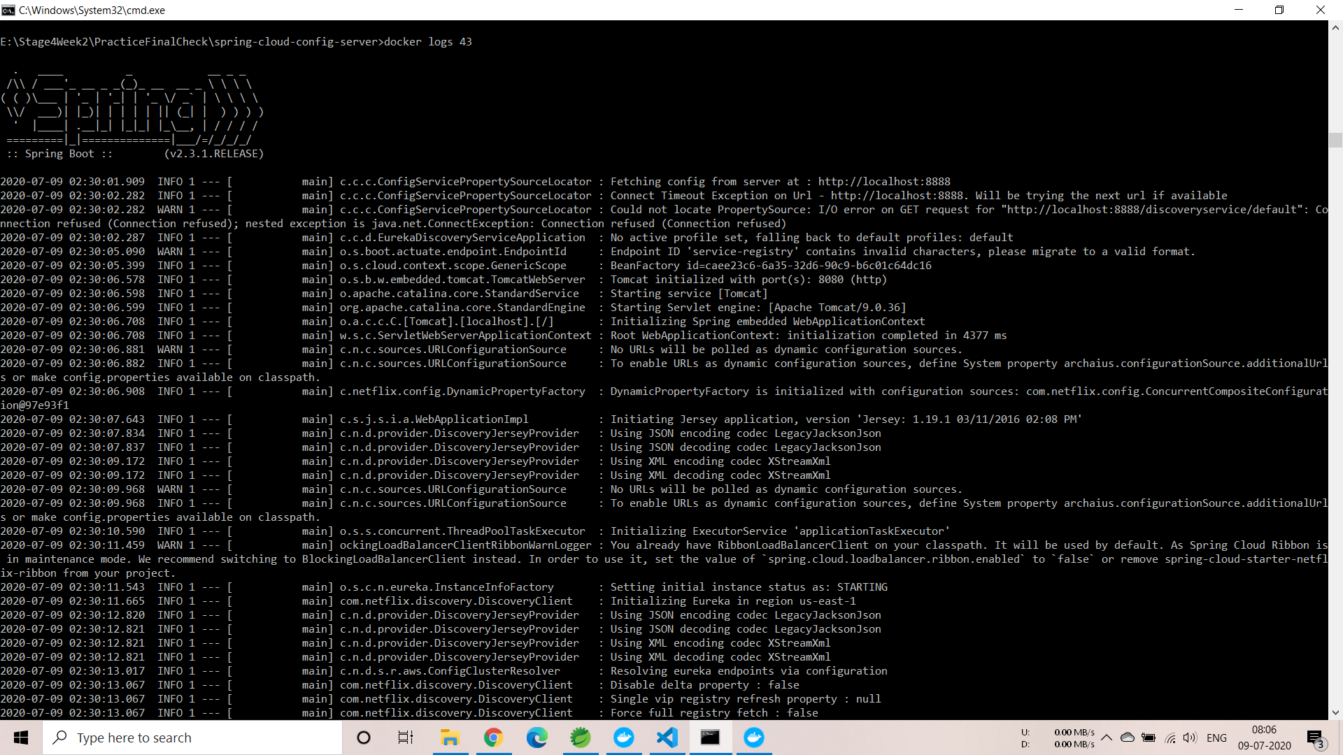
Task: Expand hidden system tray icons chevron
Action: coord(1107,738)
